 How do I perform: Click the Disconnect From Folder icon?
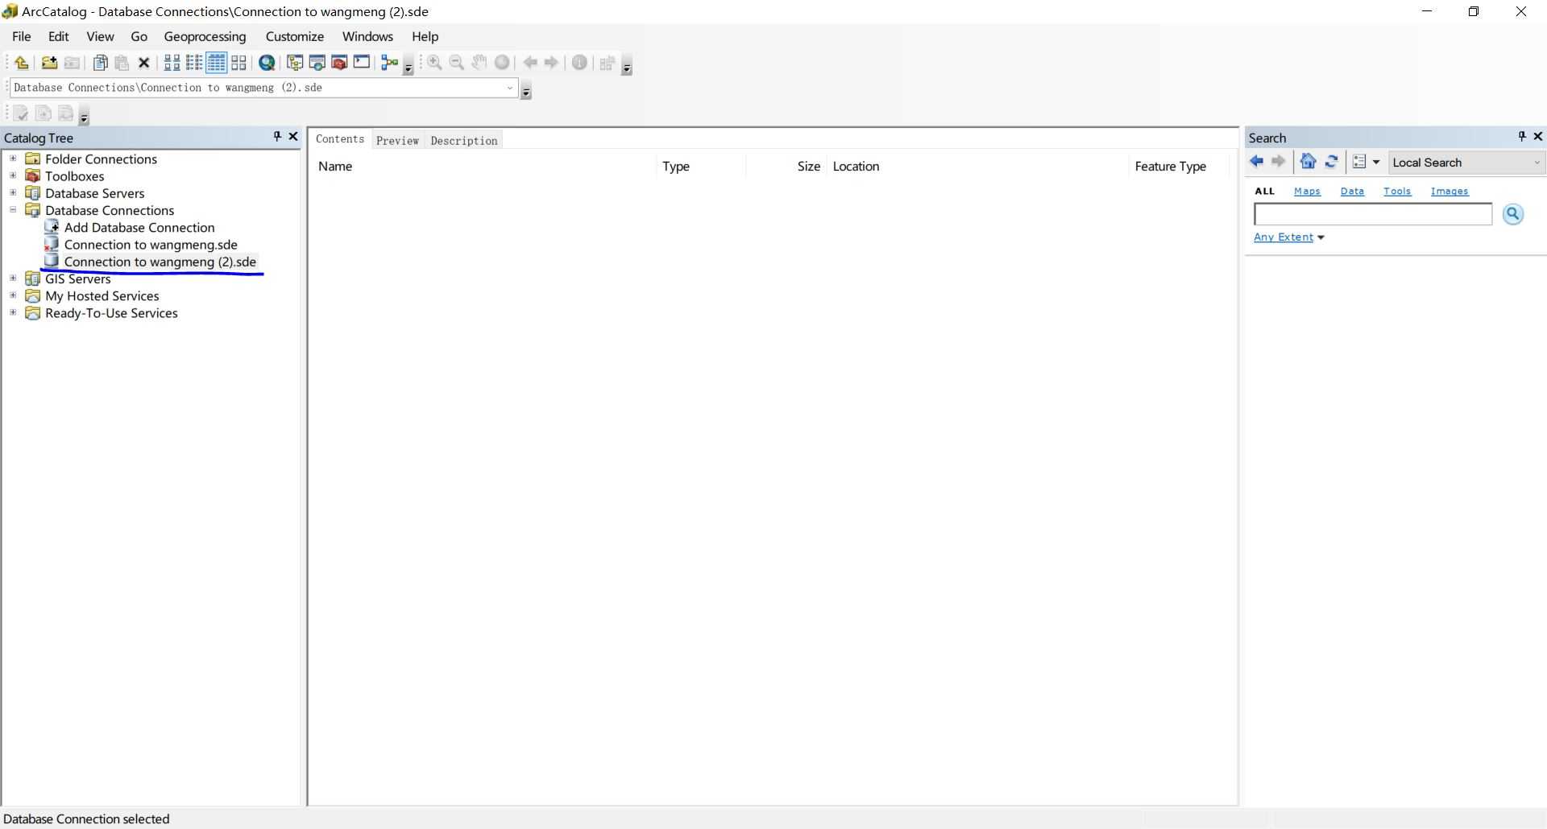click(x=72, y=63)
